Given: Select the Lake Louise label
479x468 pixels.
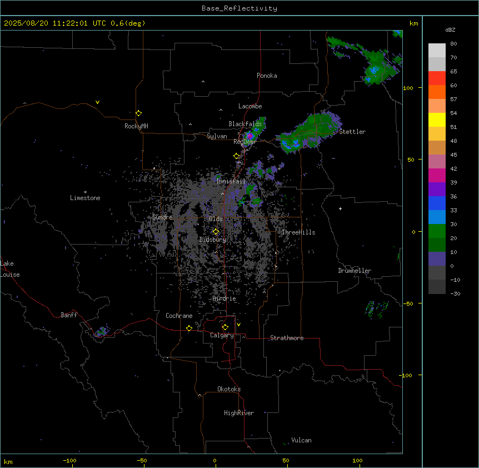Looking at the screenshot, I should click(x=10, y=269).
